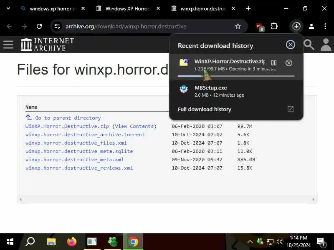The image size is (334, 250).
Task: Open Internet Archive search magnifier
Action: tap(309, 45)
